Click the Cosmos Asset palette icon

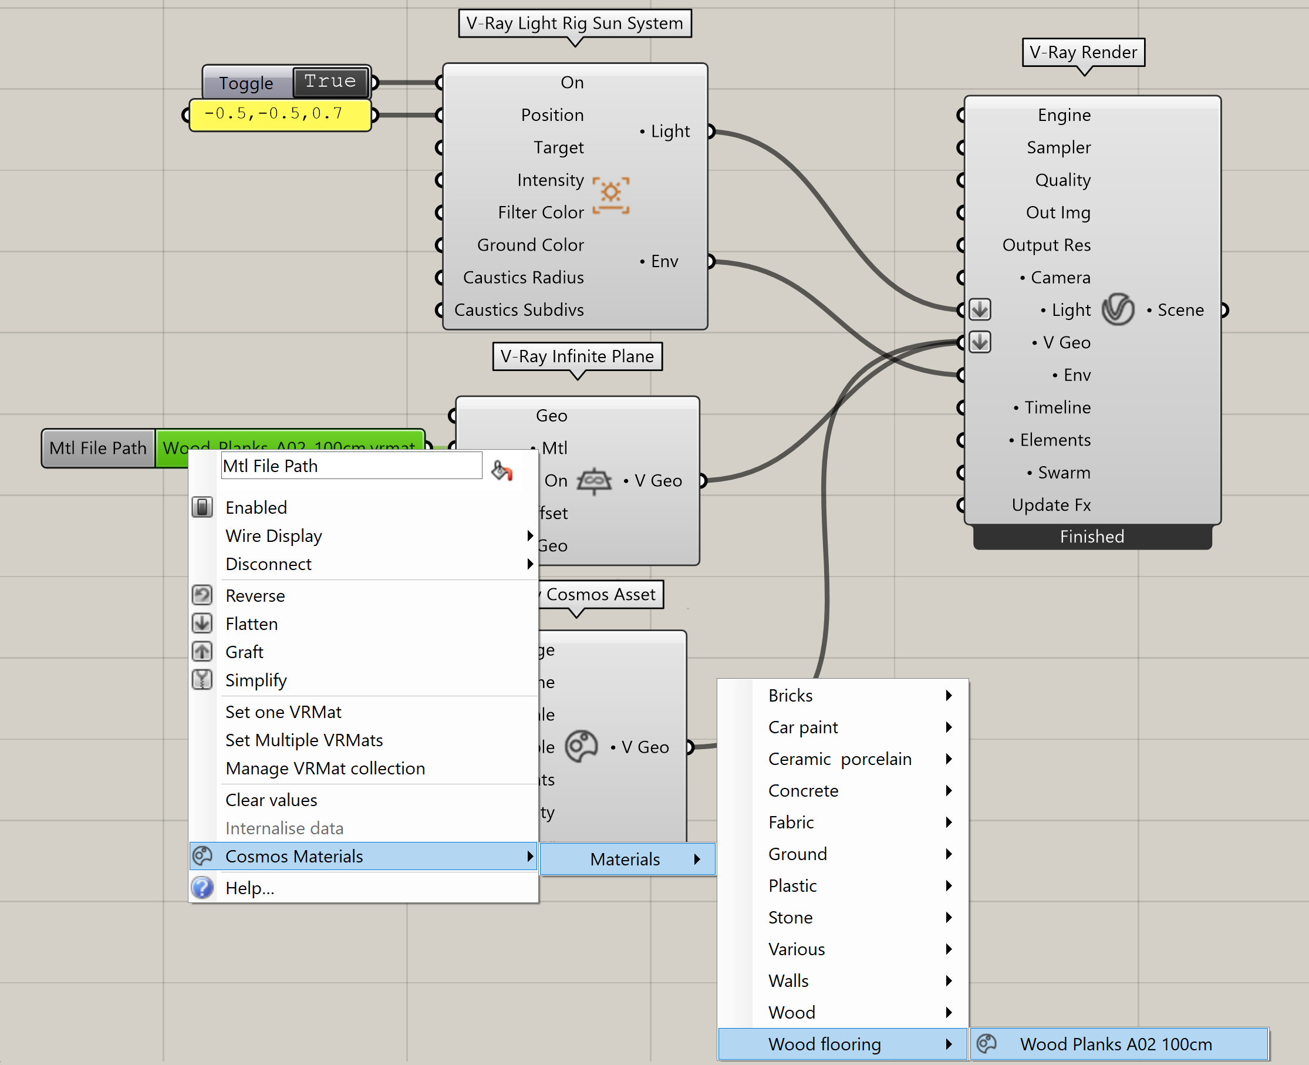click(x=581, y=747)
